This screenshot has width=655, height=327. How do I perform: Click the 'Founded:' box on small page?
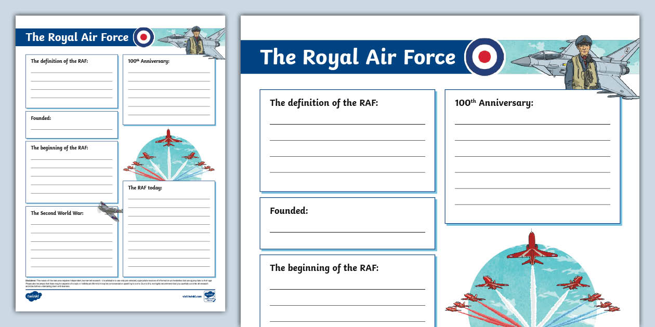tap(72, 125)
